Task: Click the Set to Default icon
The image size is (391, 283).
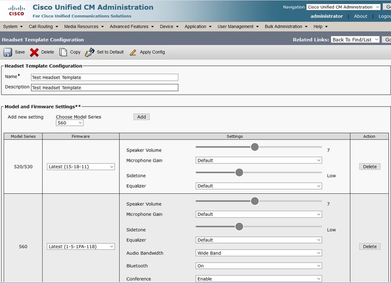Action: 89,52
